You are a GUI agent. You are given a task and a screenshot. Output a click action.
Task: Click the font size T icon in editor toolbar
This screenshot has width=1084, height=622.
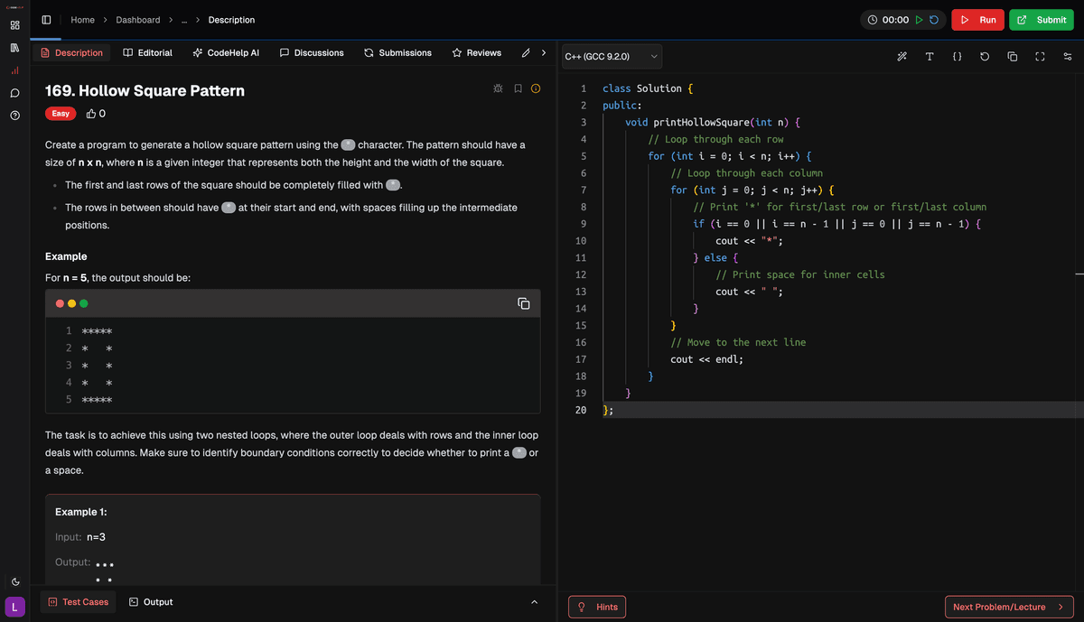pyautogui.click(x=930, y=56)
